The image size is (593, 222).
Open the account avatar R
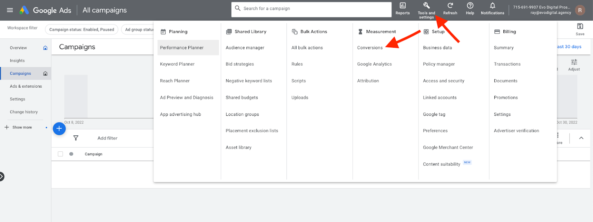pyautogui.click(x=580, y=10)
